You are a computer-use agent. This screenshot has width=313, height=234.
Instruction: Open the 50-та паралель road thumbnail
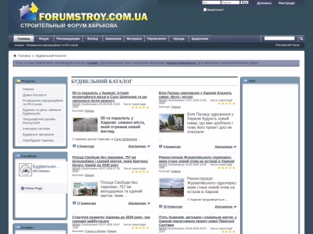pos(85,125)
